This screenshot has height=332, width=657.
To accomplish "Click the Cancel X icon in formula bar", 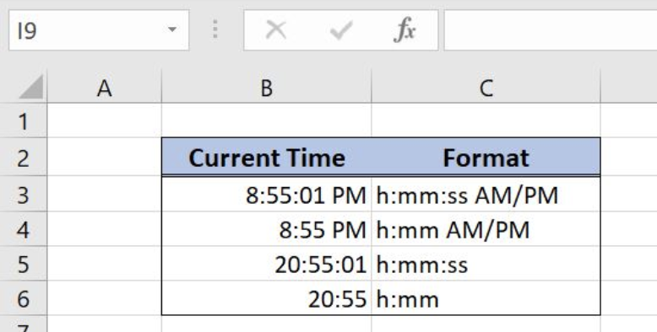I will 276,30.
